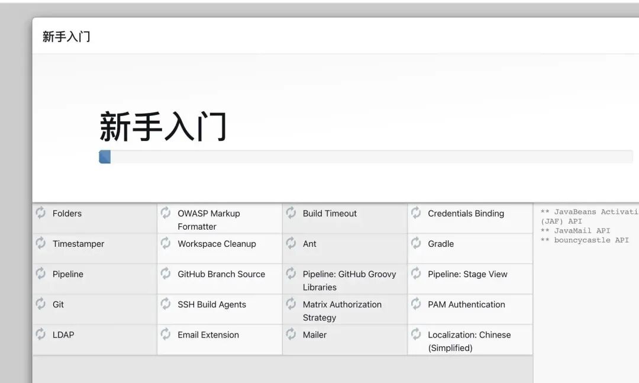Click the spinner icon for Build Timeout

[x=291, y=213]
